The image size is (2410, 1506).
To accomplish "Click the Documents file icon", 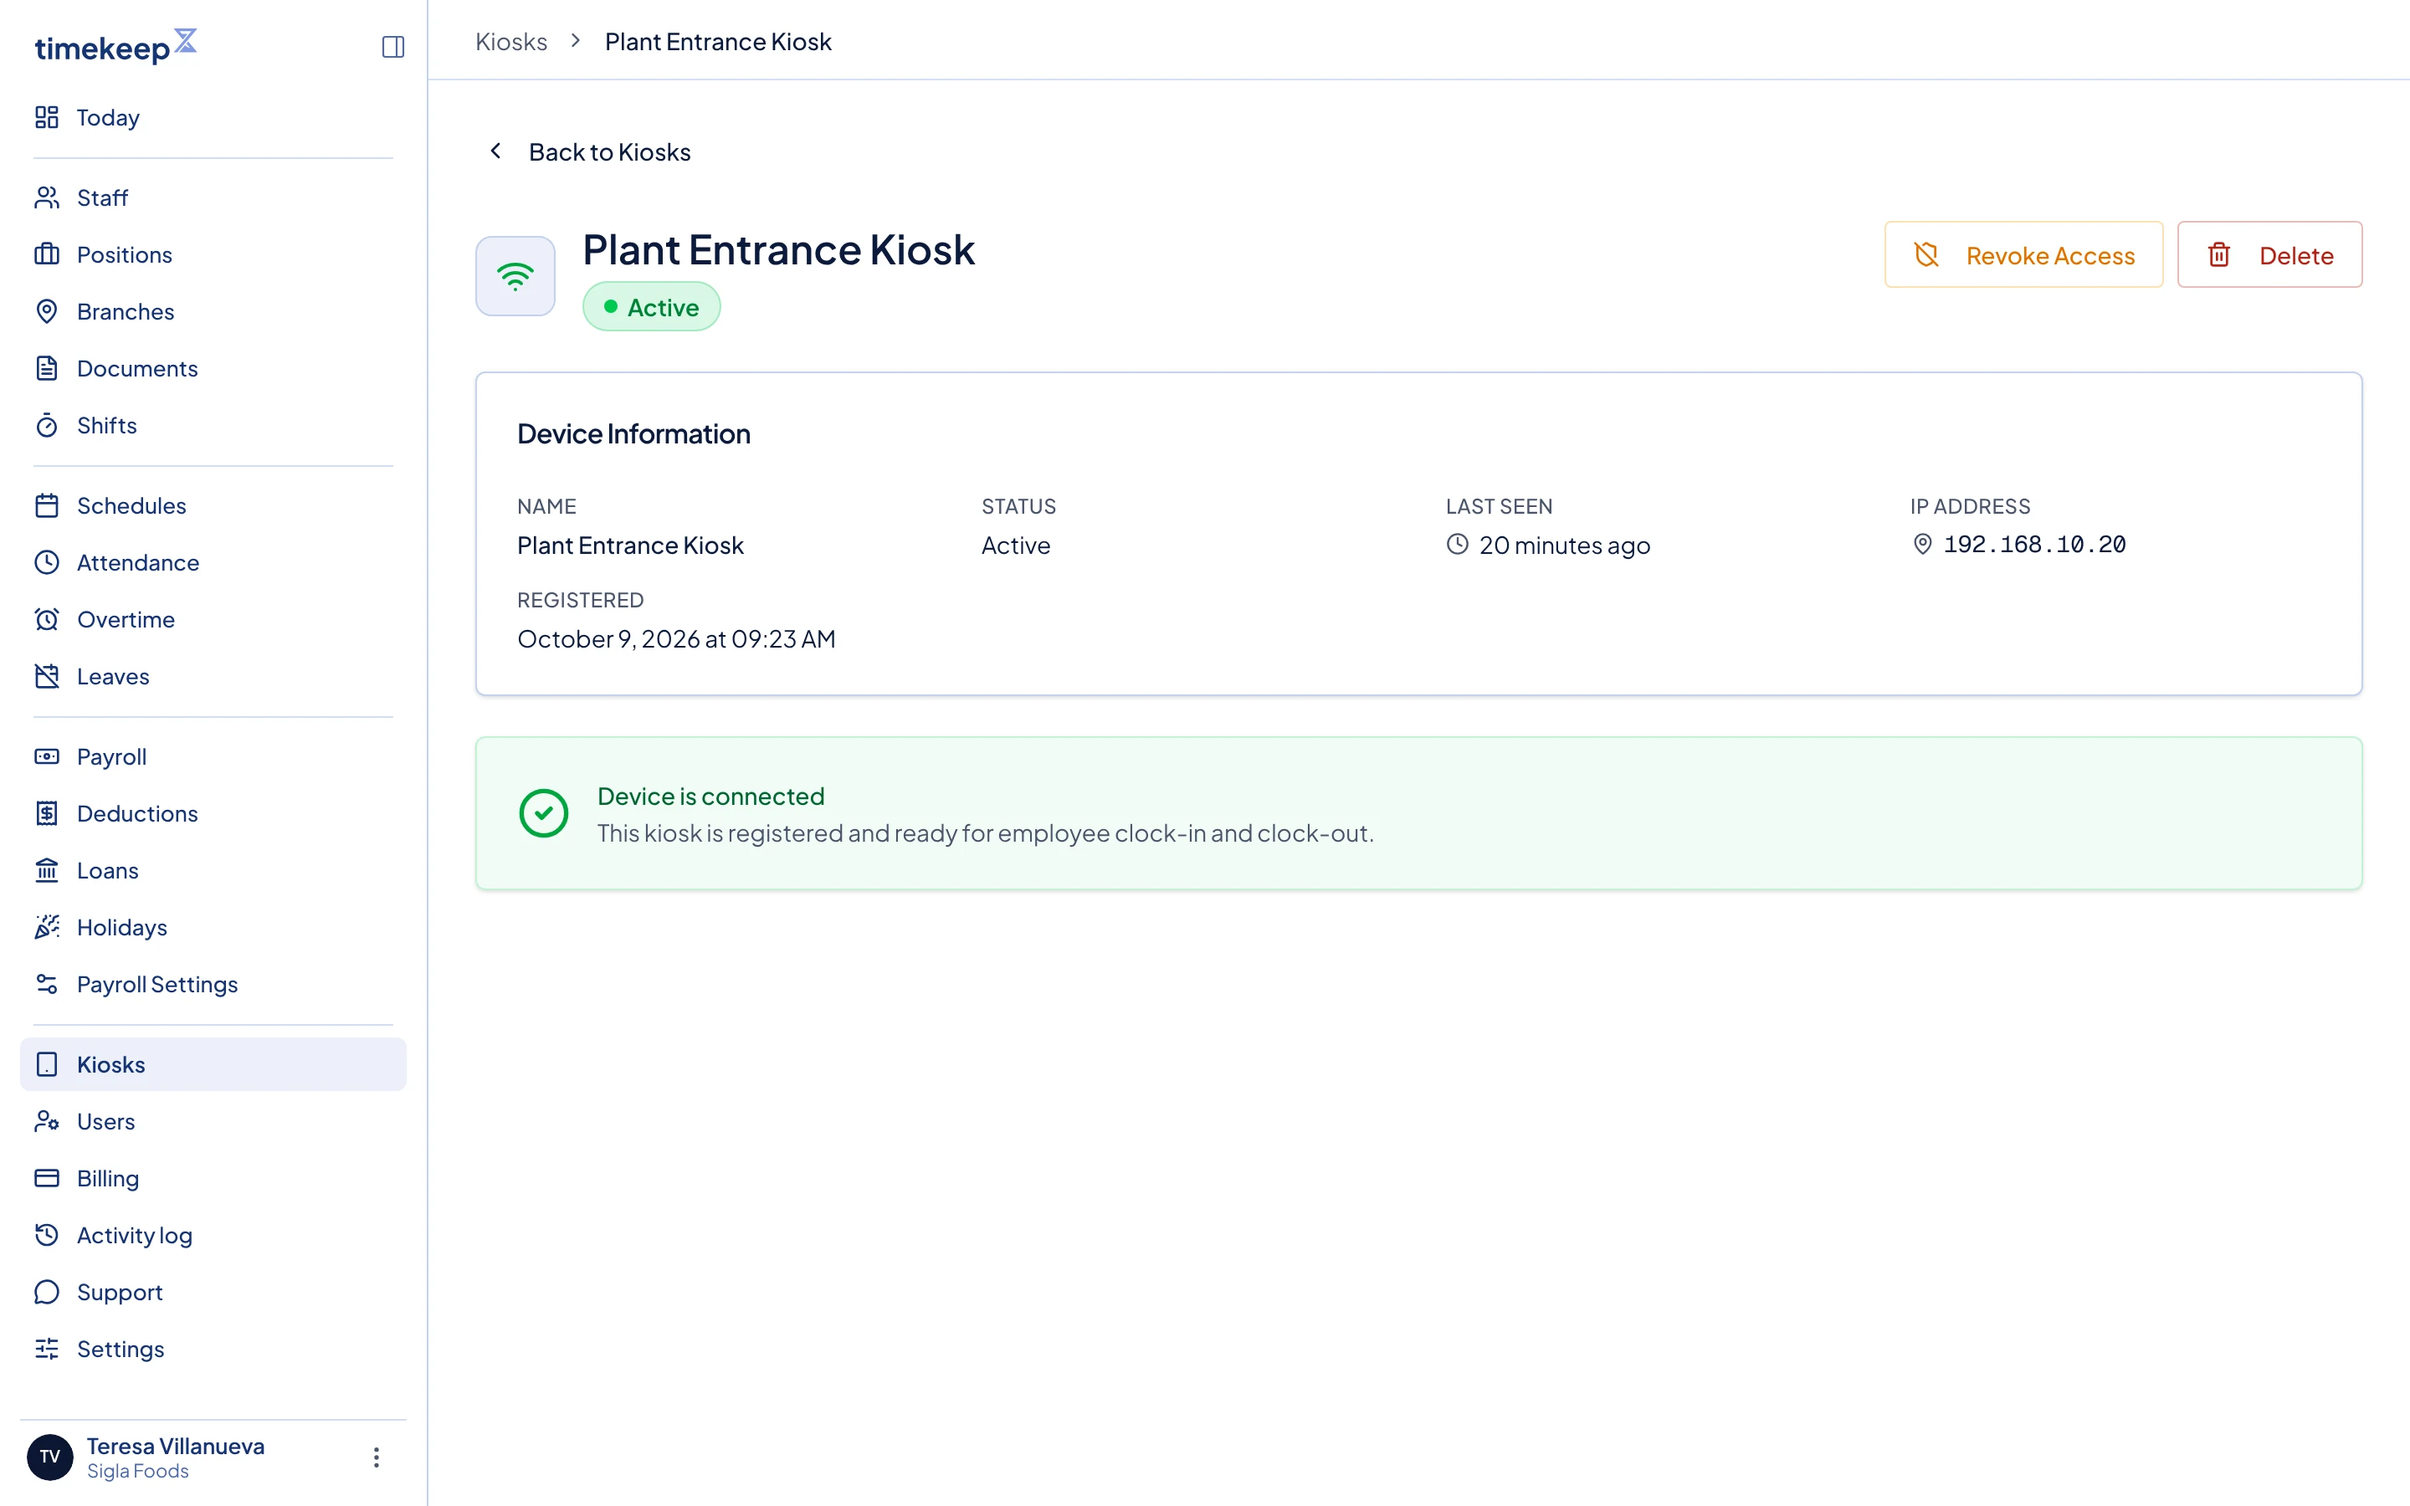I will point(47,367).
